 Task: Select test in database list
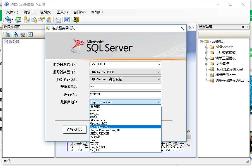pos(125,140)
